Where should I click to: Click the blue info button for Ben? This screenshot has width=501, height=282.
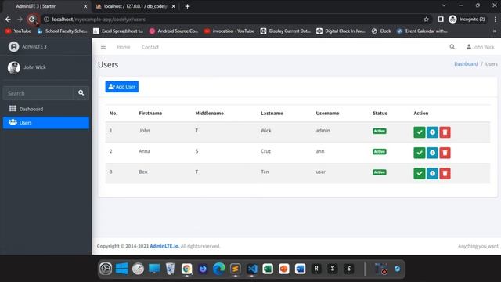[x=432, y=174]
